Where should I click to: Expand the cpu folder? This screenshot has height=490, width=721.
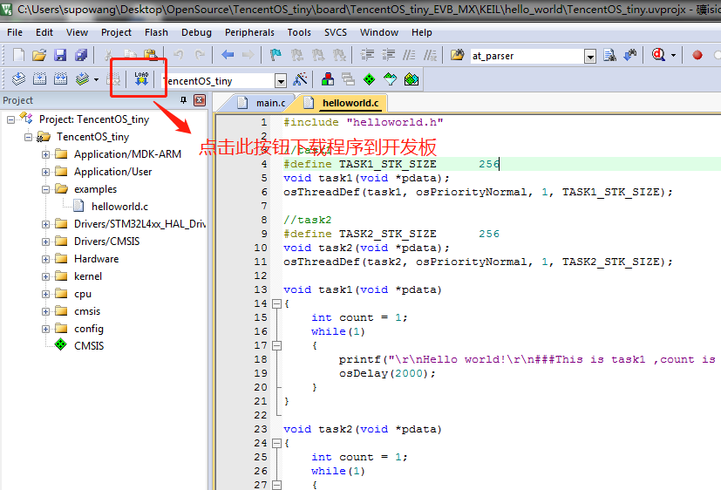[45, 295]
